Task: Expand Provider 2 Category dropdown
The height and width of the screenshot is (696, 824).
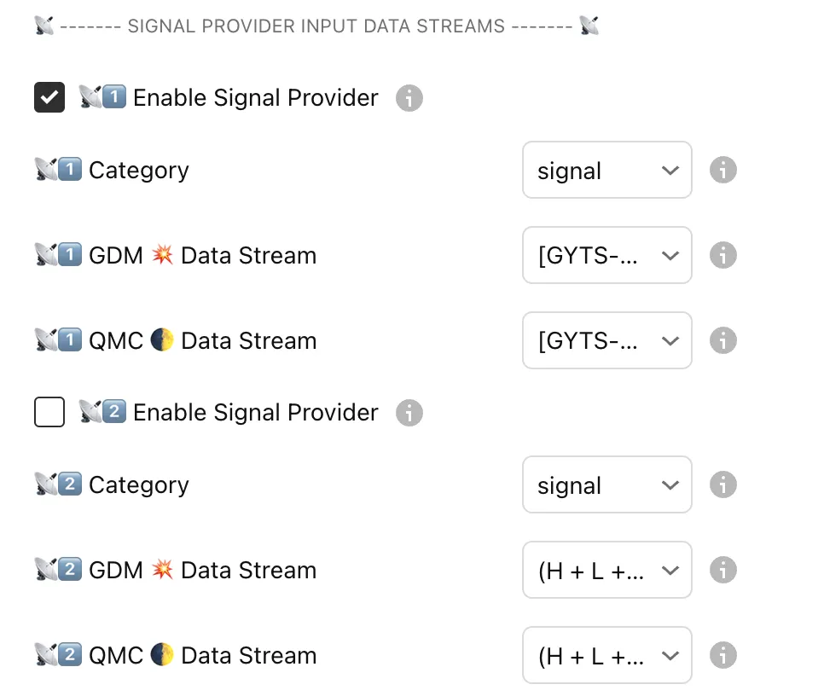Action: click(606, 484)
